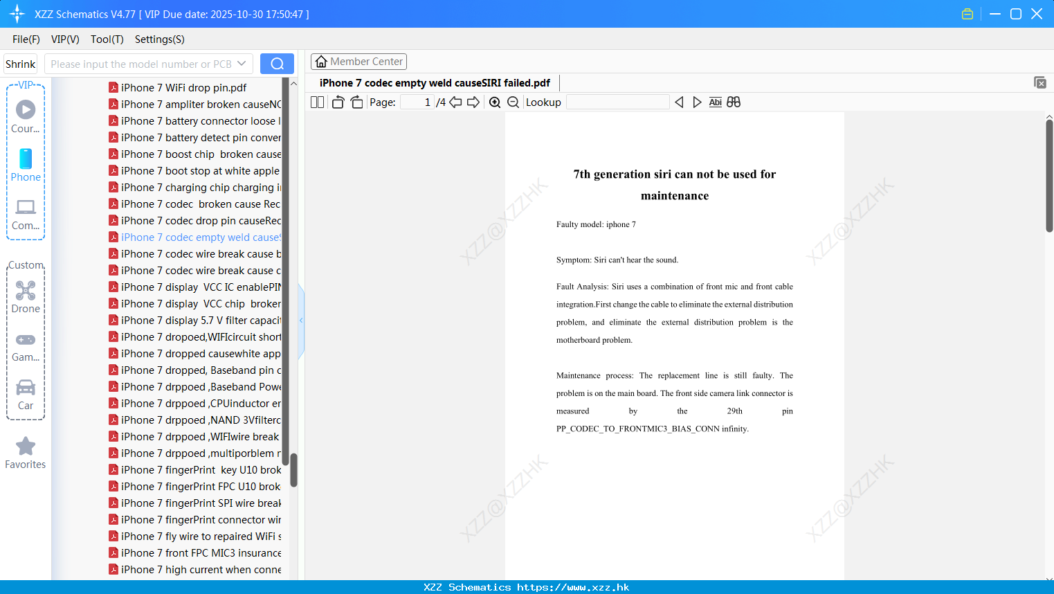This screenshot has height=594, width=1054.
Task: Open iPhone 7 front FPC MIC3 insurance file
Action: coord(194,553)
